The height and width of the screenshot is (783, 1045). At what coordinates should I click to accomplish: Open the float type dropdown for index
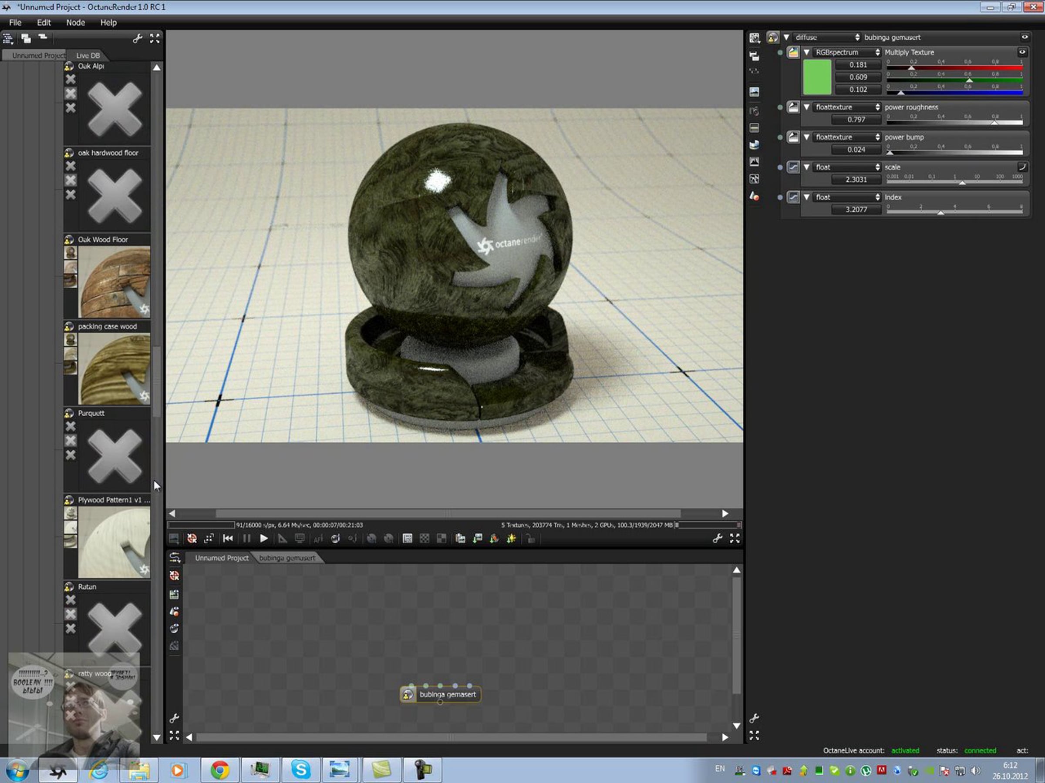(x=847, y=197)
